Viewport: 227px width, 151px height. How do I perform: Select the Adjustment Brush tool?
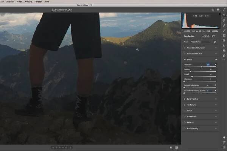[224, 30]
